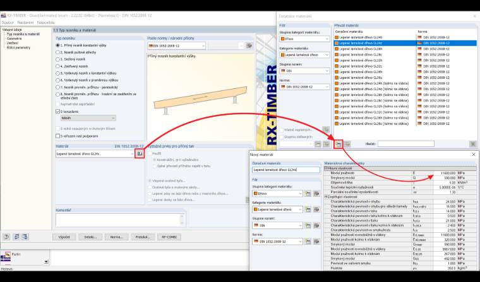
Task: Click the second favorites group icon below Skupina oblíbených
Action: click(326, 144)
